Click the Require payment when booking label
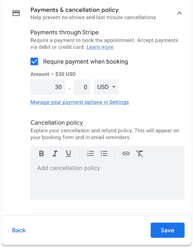 point(85,62)
